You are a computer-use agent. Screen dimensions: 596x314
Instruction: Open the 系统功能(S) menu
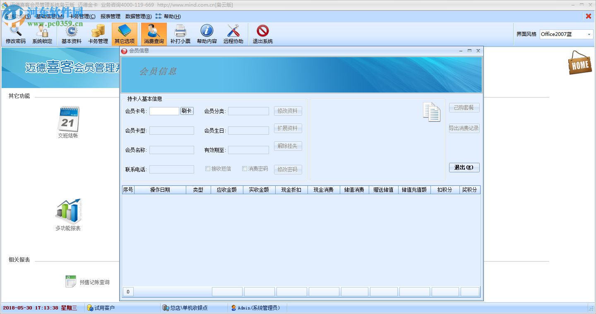tap(17, 17)
